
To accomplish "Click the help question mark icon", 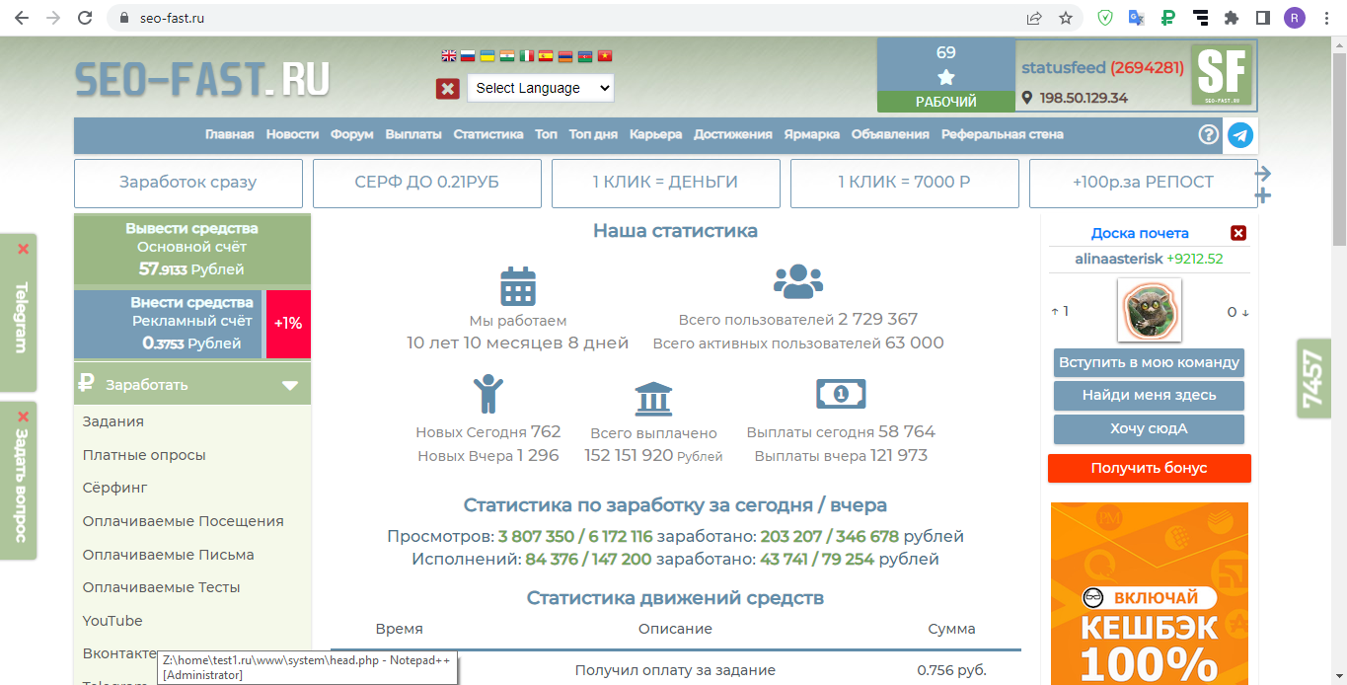I will coord(1209,135).
